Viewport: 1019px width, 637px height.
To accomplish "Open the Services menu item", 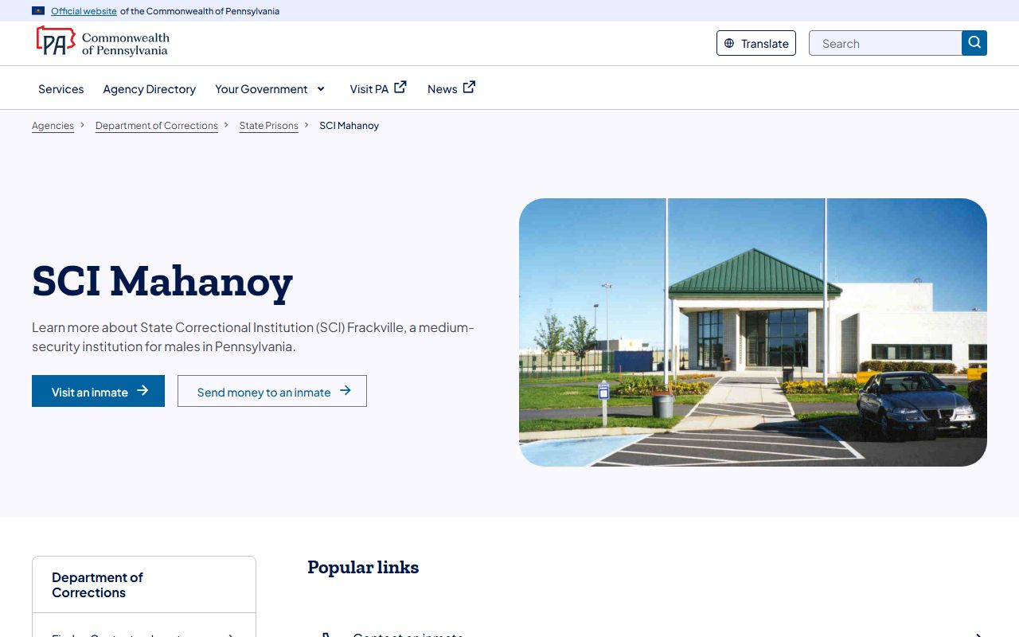I will point(61,89).
